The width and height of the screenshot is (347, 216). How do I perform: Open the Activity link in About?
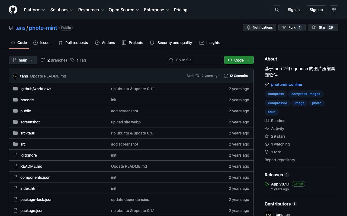[274, 129]
